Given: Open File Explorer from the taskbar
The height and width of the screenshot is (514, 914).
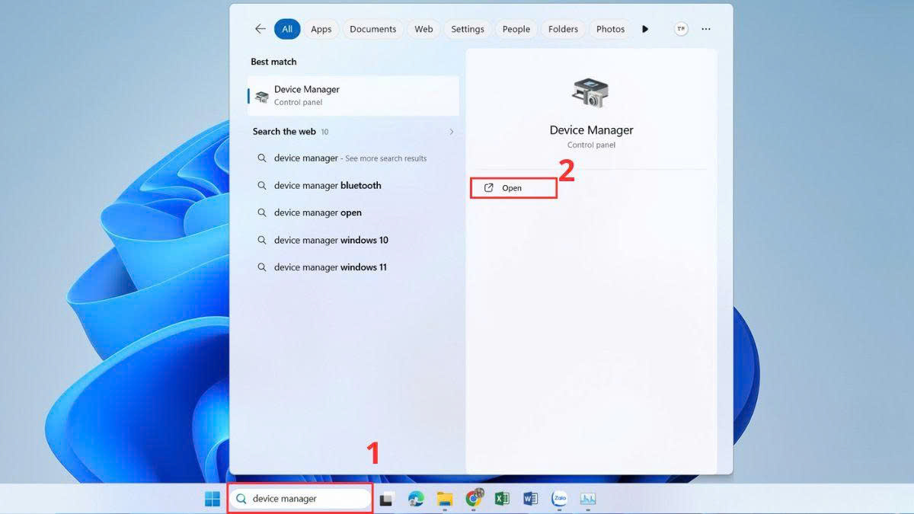Looking at the screenshot, I should click(x=445, y=500).
